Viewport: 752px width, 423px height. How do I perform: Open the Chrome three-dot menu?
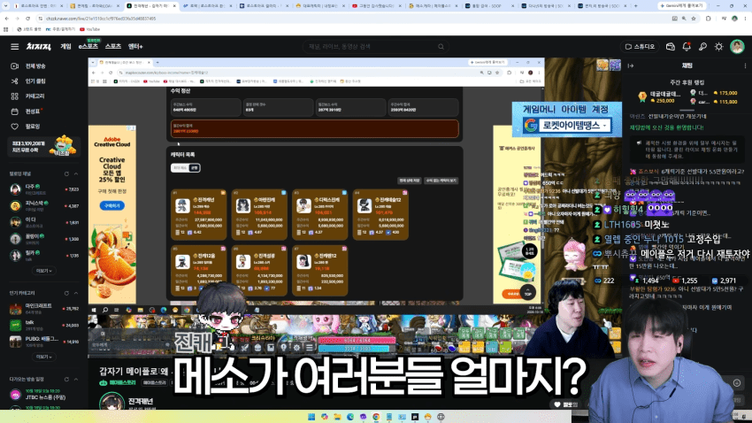(x=746, y=19)
